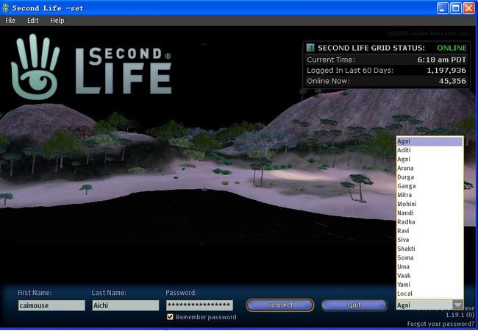This screenshot has height=331, width=478.
Task: Select Soma in the grid list
Action: point(429,257)
